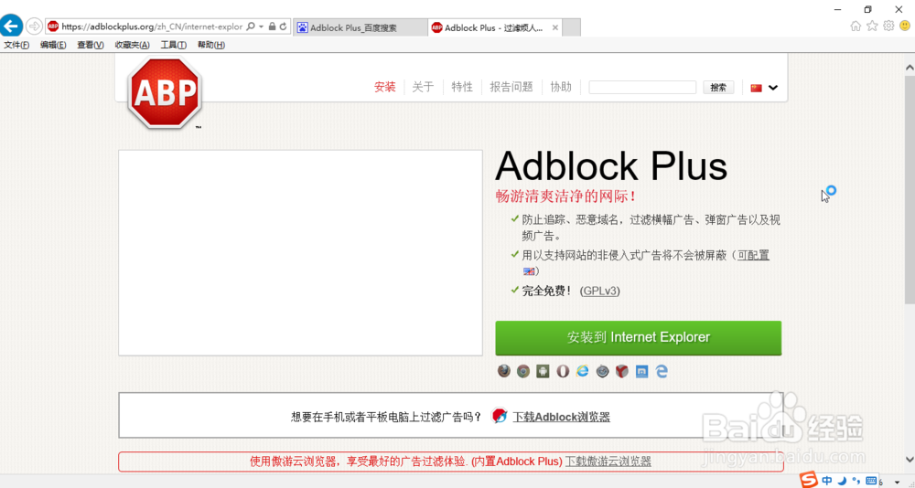915x488 pixels.
Task: Open the language selector with Chinese flag
Action: point(764,88)
